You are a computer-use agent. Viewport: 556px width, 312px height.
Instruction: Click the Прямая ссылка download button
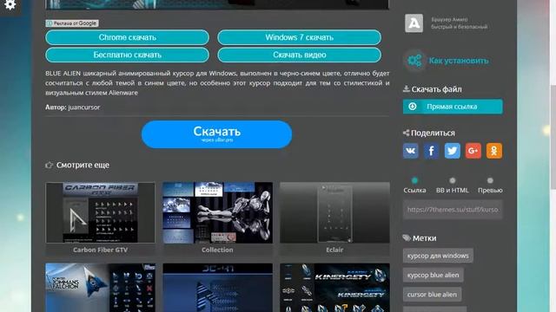[x=453, y=107]
